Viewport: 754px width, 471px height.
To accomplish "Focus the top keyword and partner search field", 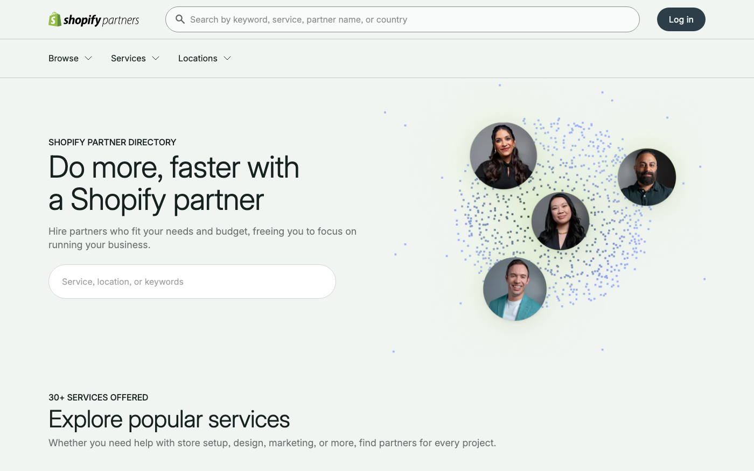I will 402,19.
